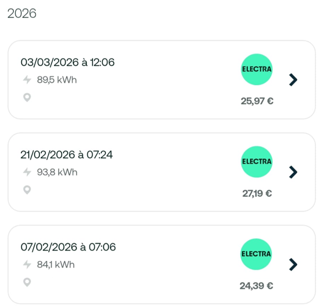Click the 27,19 € price amount

tap(257, 194)
